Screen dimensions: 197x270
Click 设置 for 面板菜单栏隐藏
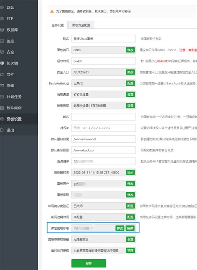tap(130, 239)
